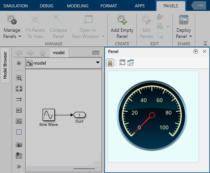
Task: Add a text annotation
Action: coord(19,110)
